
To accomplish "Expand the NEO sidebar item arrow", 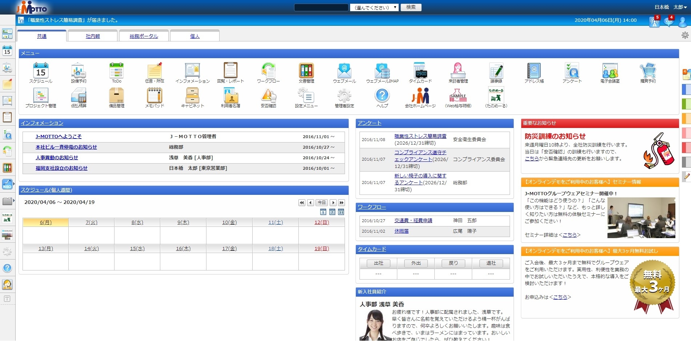I will (14, 184).
